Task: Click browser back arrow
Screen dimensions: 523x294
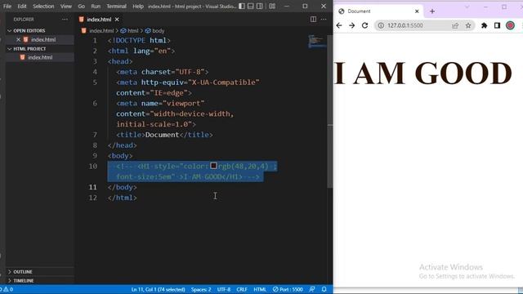Action: point(339,25)
